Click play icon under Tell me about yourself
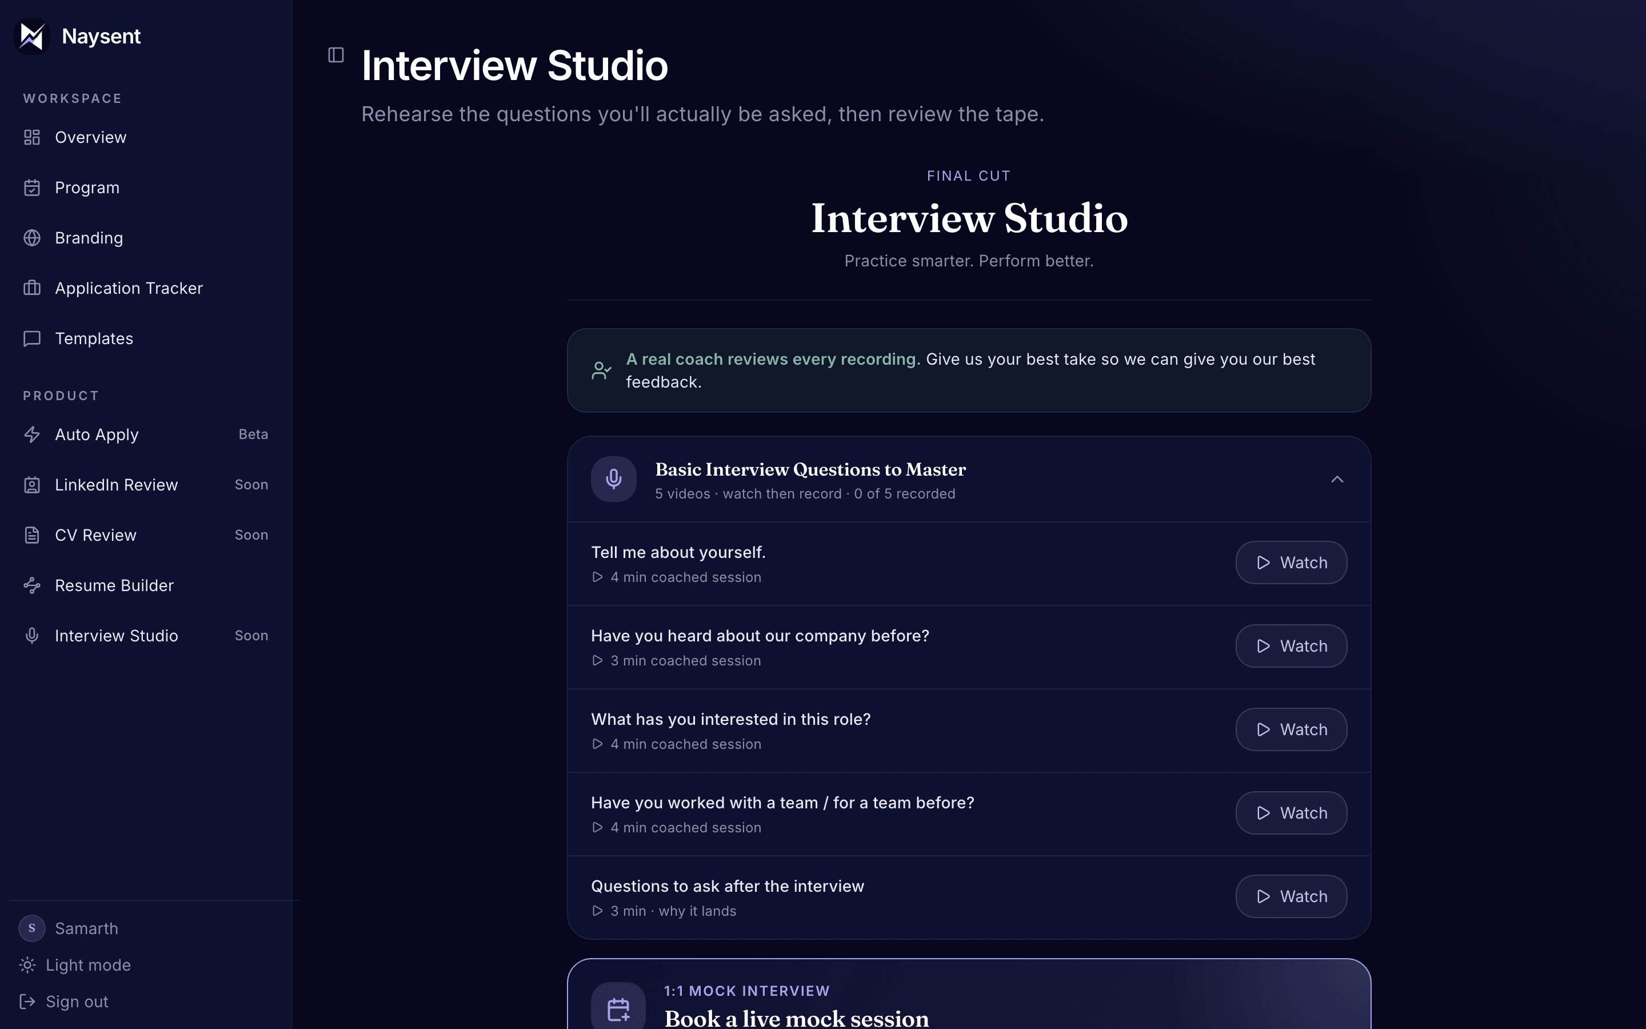 (597, 577)
